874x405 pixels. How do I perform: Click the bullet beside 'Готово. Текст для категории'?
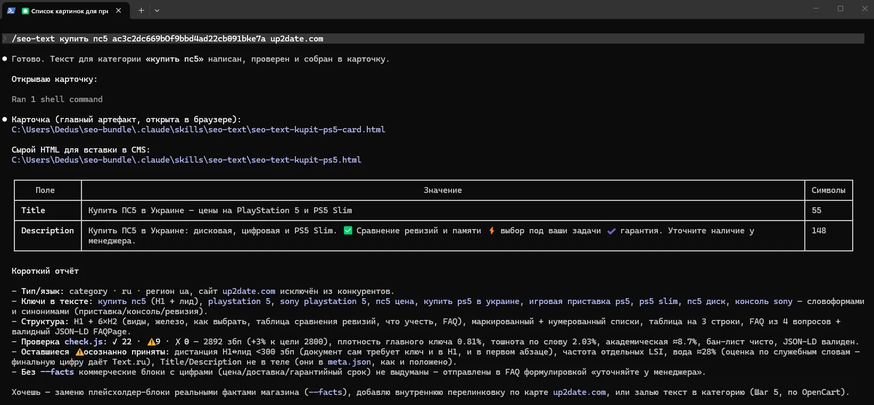click(x=5, y=59)
